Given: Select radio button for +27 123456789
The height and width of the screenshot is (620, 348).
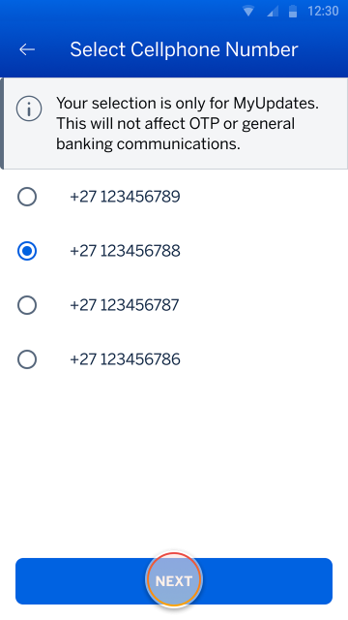Looking at the screenshot, I should point(27,197).
